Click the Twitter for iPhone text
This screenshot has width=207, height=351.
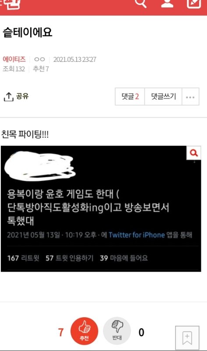tap(137, 235)
